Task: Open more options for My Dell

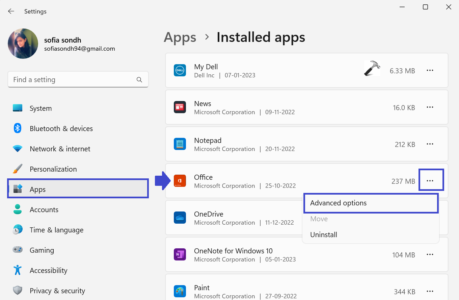Action: coord(430,71)
